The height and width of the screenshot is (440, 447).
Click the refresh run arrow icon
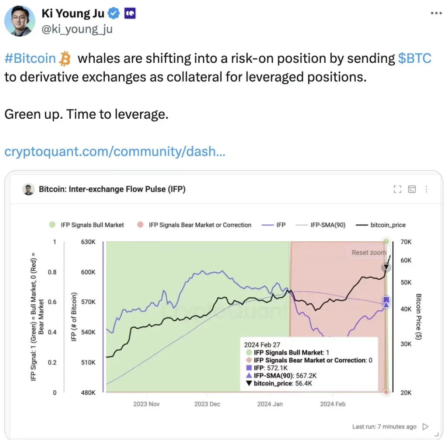(x=426, y=426)
